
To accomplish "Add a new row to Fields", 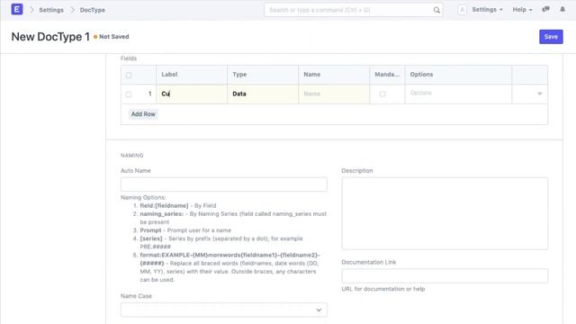I will [143, 114].
